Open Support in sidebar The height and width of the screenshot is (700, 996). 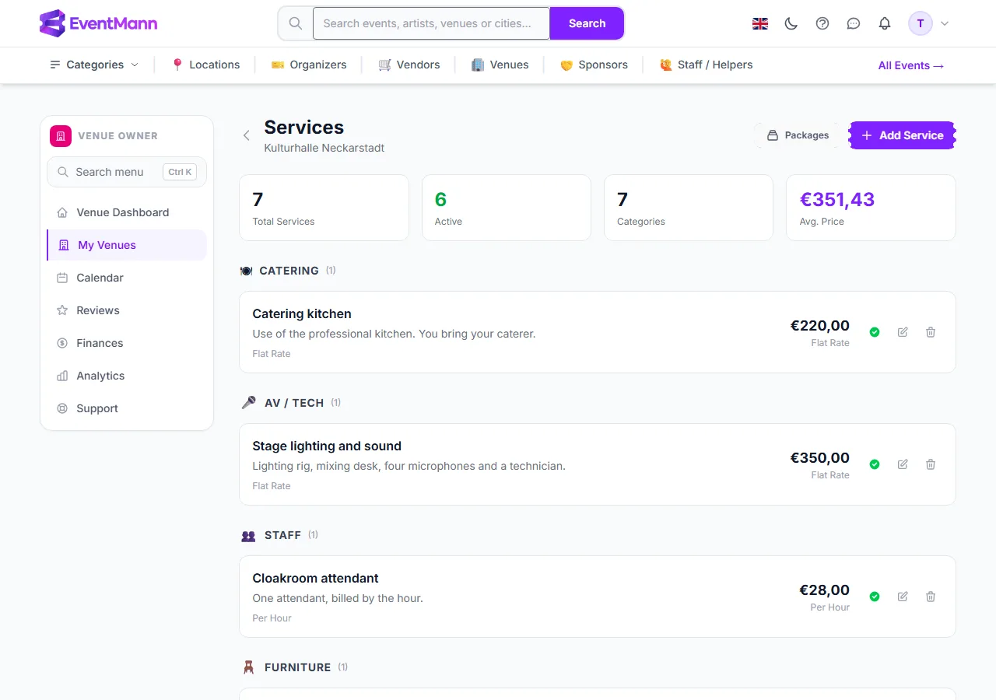(x=127, y=408)
